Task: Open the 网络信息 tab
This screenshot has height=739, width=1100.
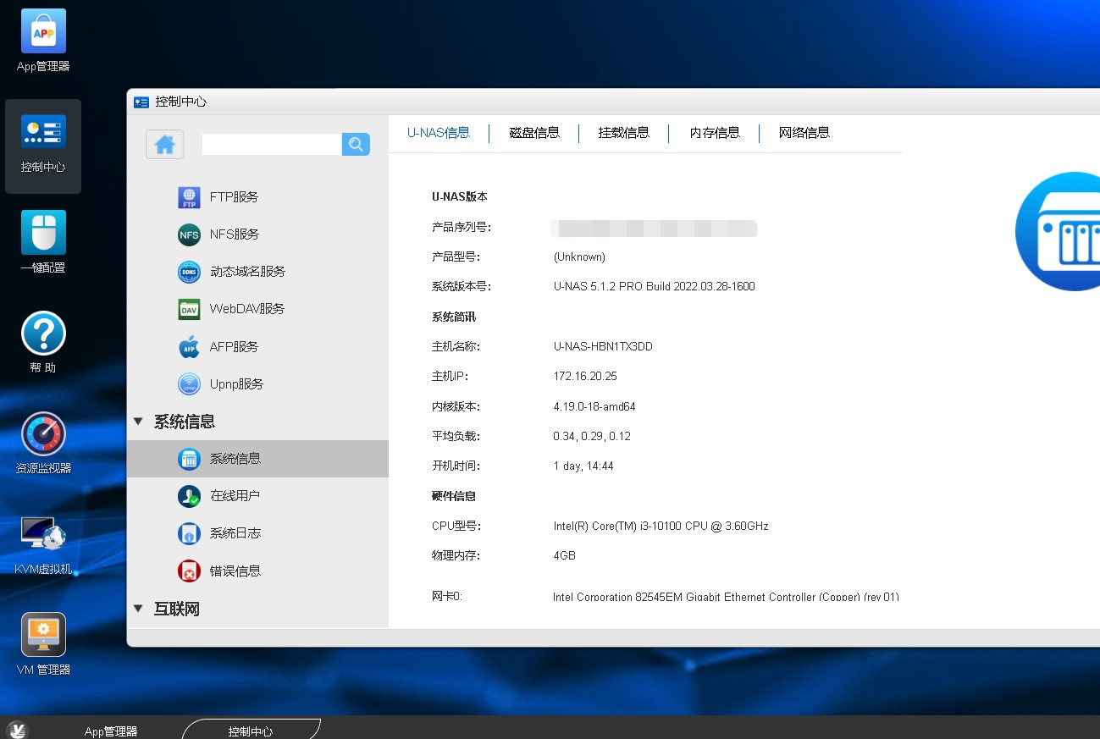Action: pos(804,133)
